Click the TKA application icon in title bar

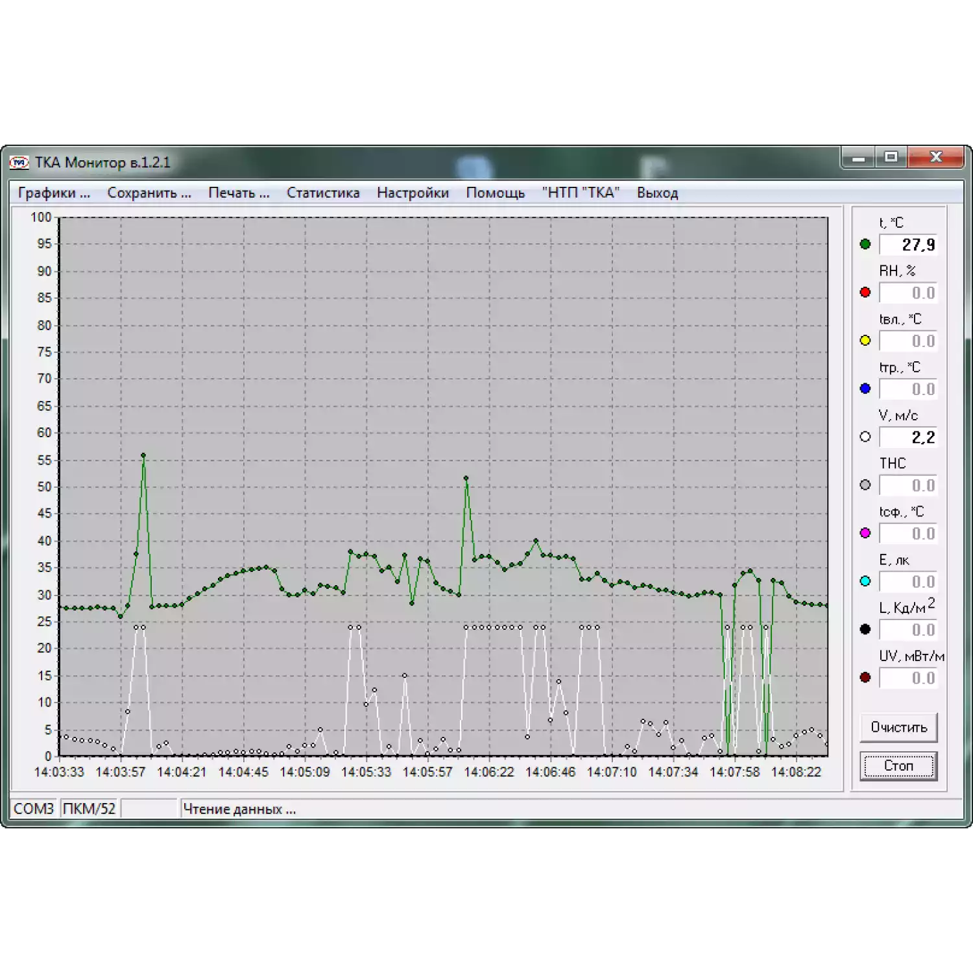[19, 162]
